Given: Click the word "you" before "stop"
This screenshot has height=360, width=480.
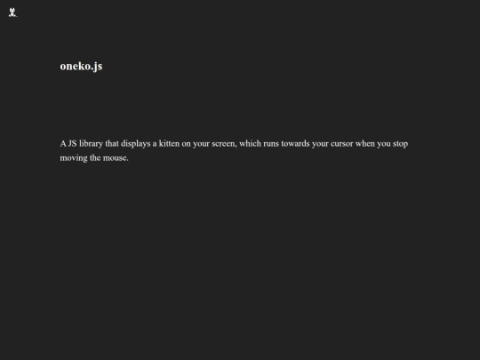Looking at the screenshot, I should click(x=384, y=144).
